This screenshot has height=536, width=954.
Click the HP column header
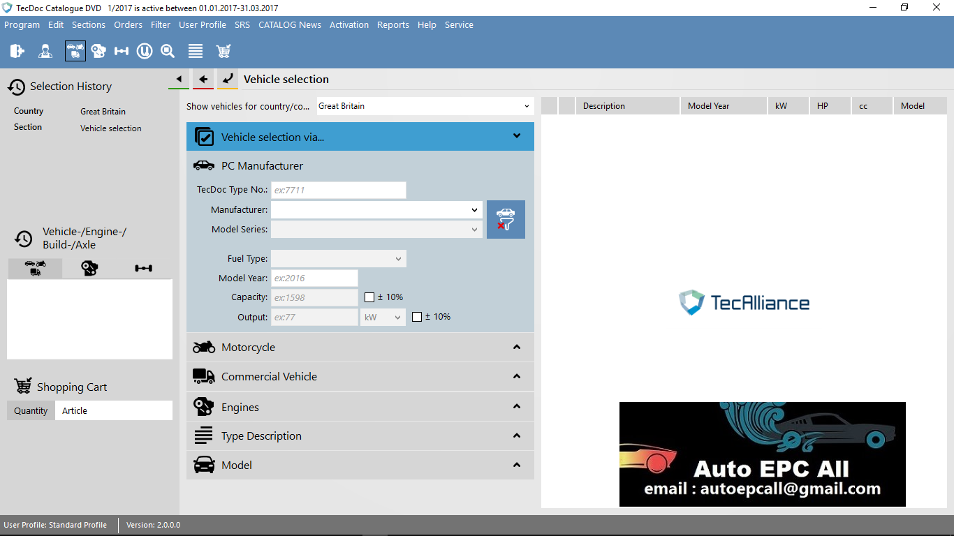(830, 106)
